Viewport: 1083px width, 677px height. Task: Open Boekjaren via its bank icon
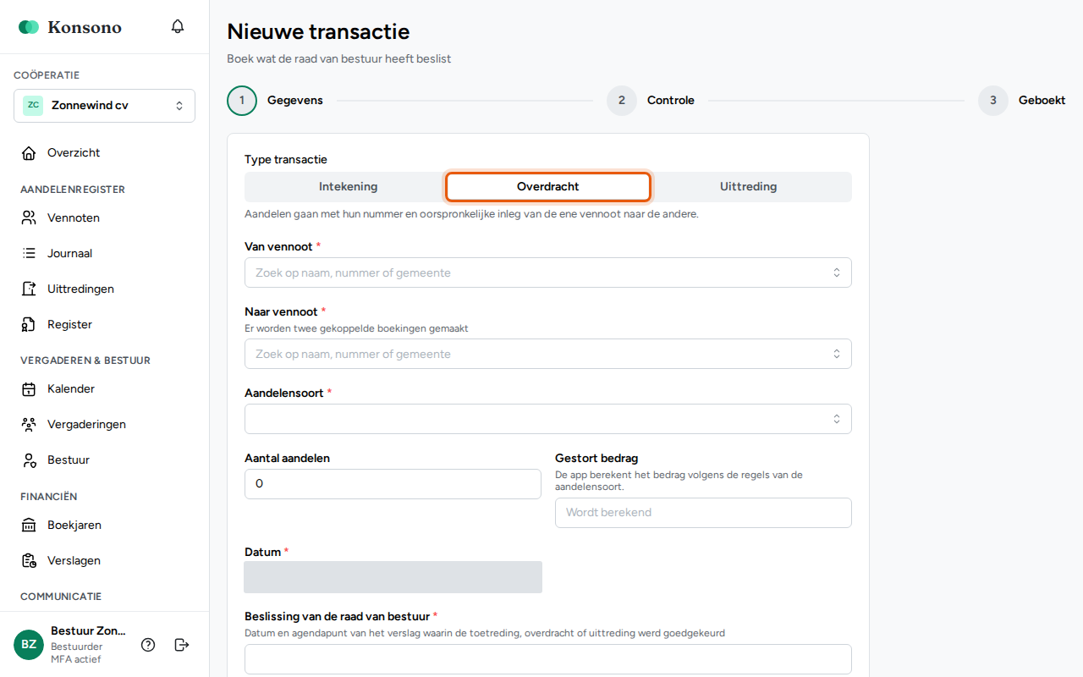pos(29,526)
